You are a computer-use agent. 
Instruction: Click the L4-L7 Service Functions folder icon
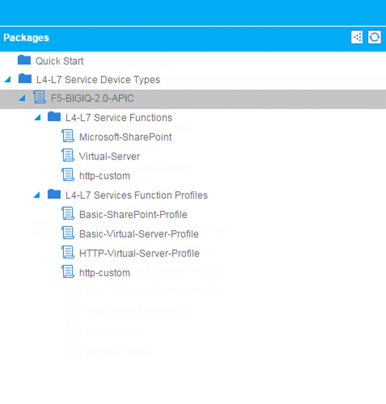[54, 117]
